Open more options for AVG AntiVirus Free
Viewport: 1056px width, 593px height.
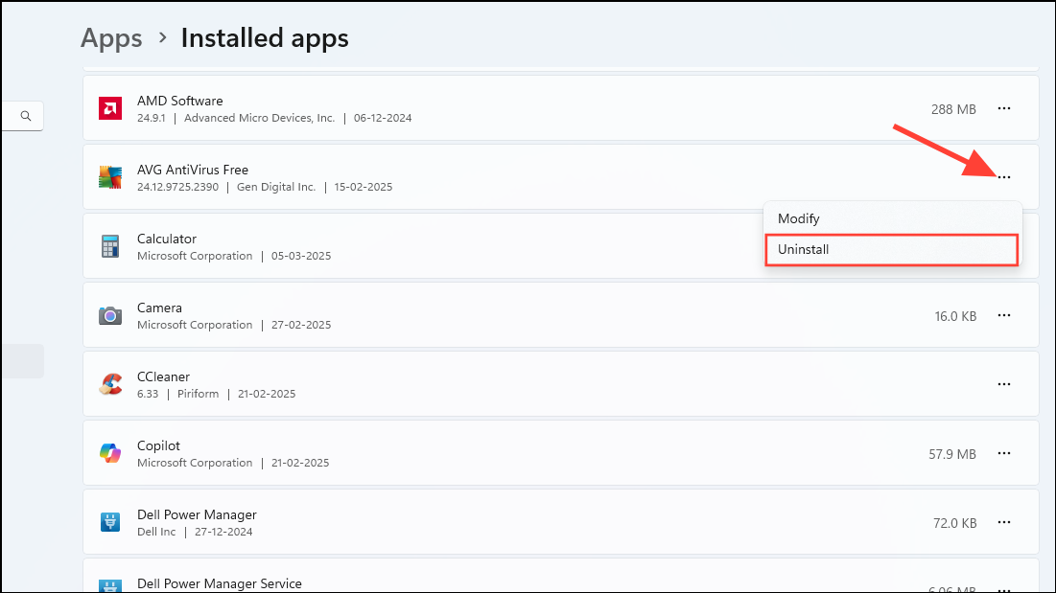(1004, 177)
